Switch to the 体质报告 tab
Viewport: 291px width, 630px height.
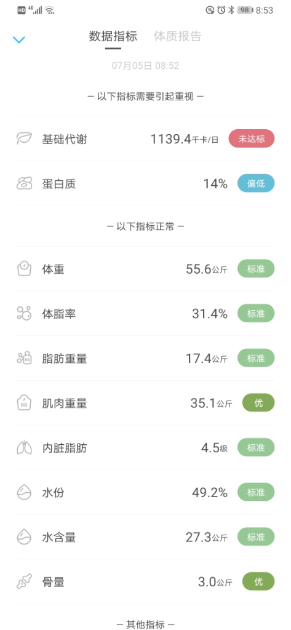177,36
